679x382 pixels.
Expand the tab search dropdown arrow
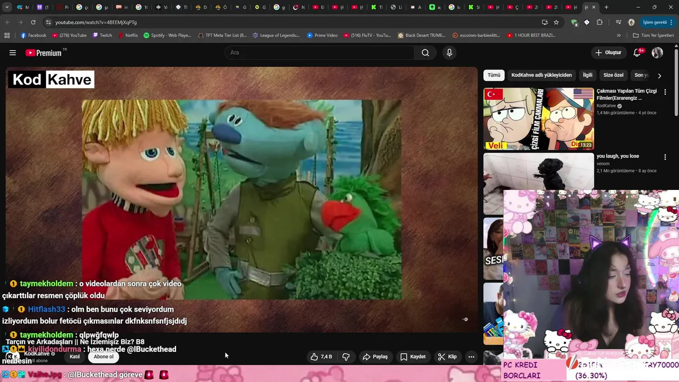[7, 7]
